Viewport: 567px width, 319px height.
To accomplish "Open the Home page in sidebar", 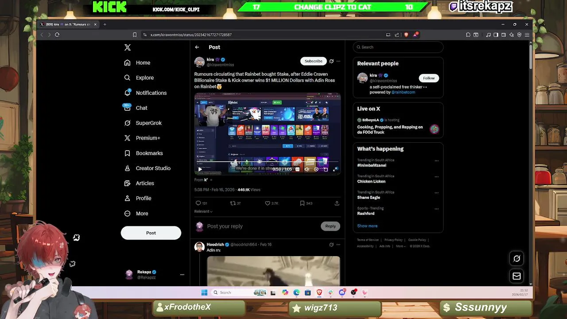I will point(137,63).
